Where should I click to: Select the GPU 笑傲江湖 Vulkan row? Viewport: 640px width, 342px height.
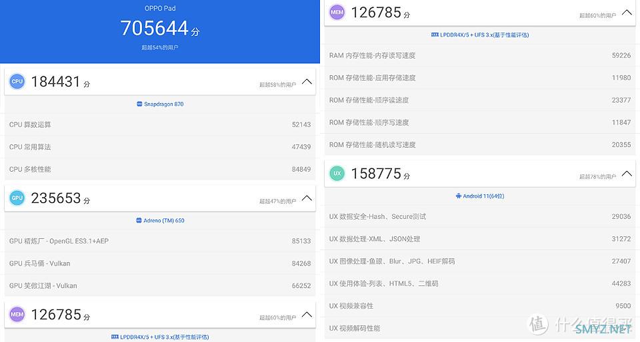click(x=160, y=286)
